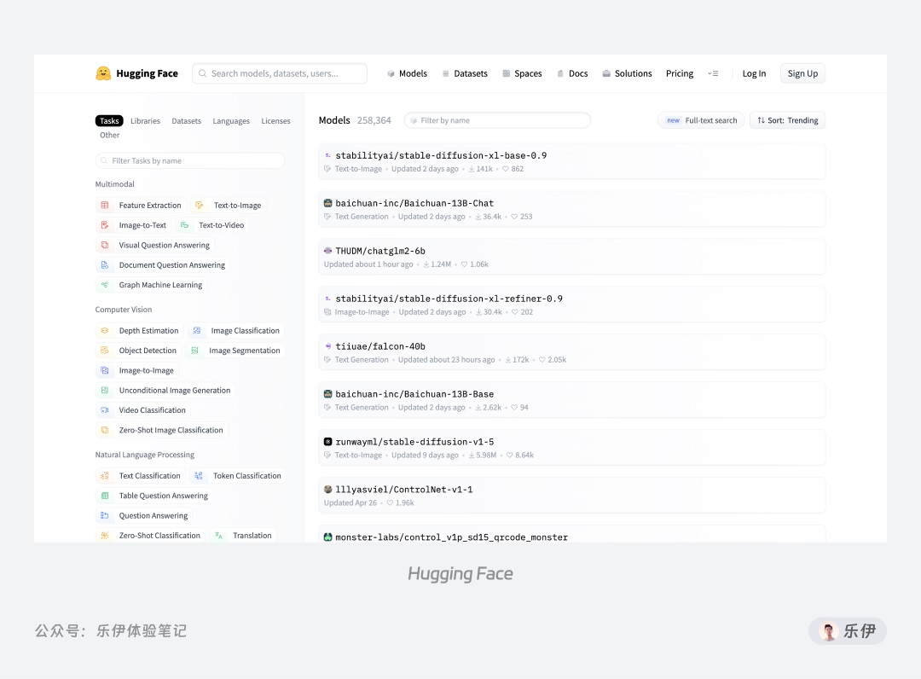Open Datasets in the top navigation
This screenshot has height=679, width=921.
point(465,73)
